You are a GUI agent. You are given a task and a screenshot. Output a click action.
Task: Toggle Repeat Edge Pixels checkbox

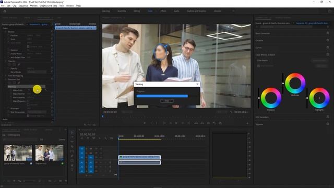coord(28,116)
